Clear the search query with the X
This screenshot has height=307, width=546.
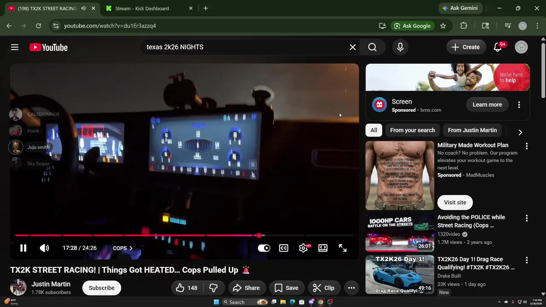click(x=353, y=47)
